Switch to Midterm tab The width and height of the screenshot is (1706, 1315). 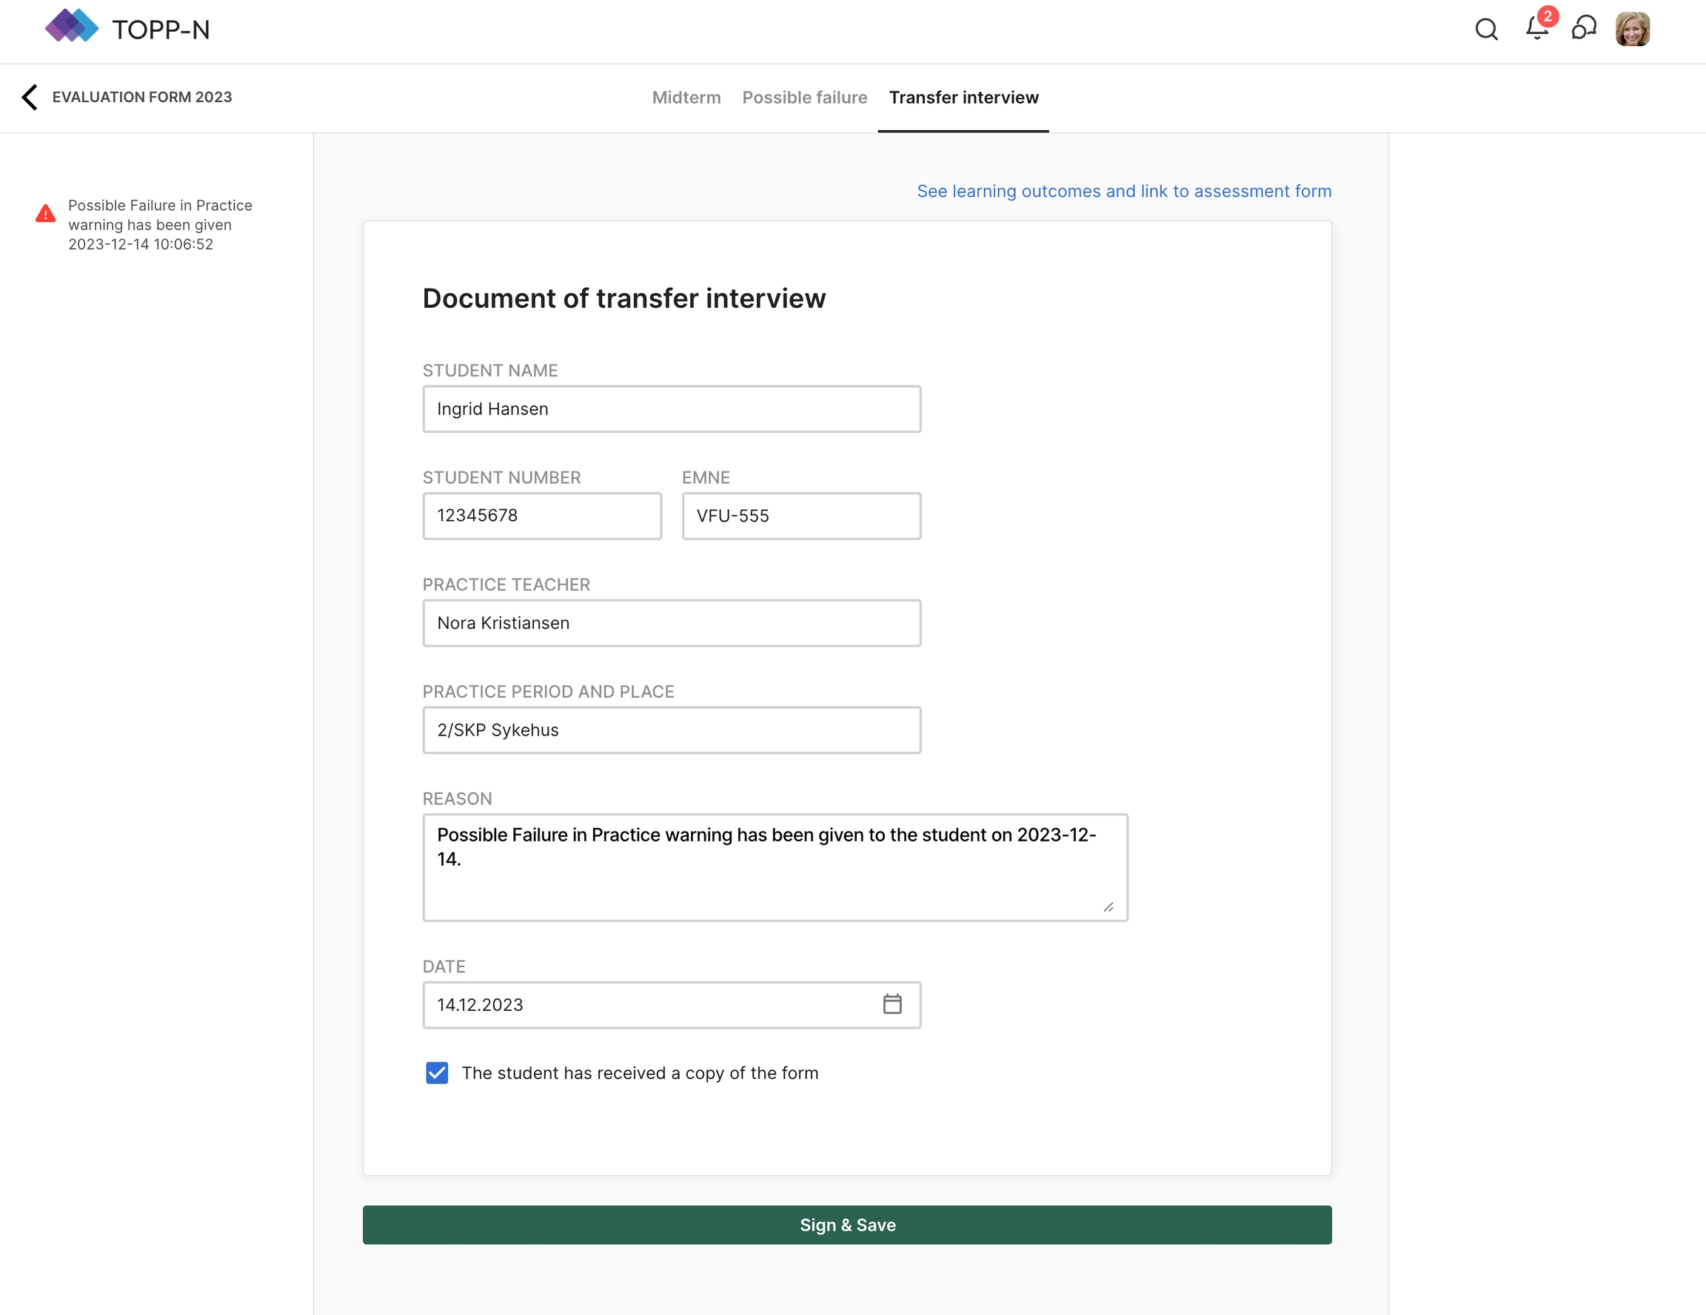click(686, 98)
